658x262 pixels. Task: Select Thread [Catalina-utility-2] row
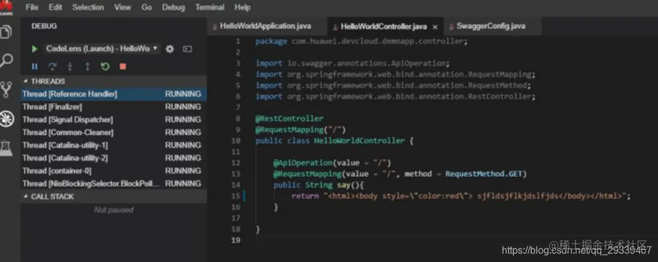[114, 158]
